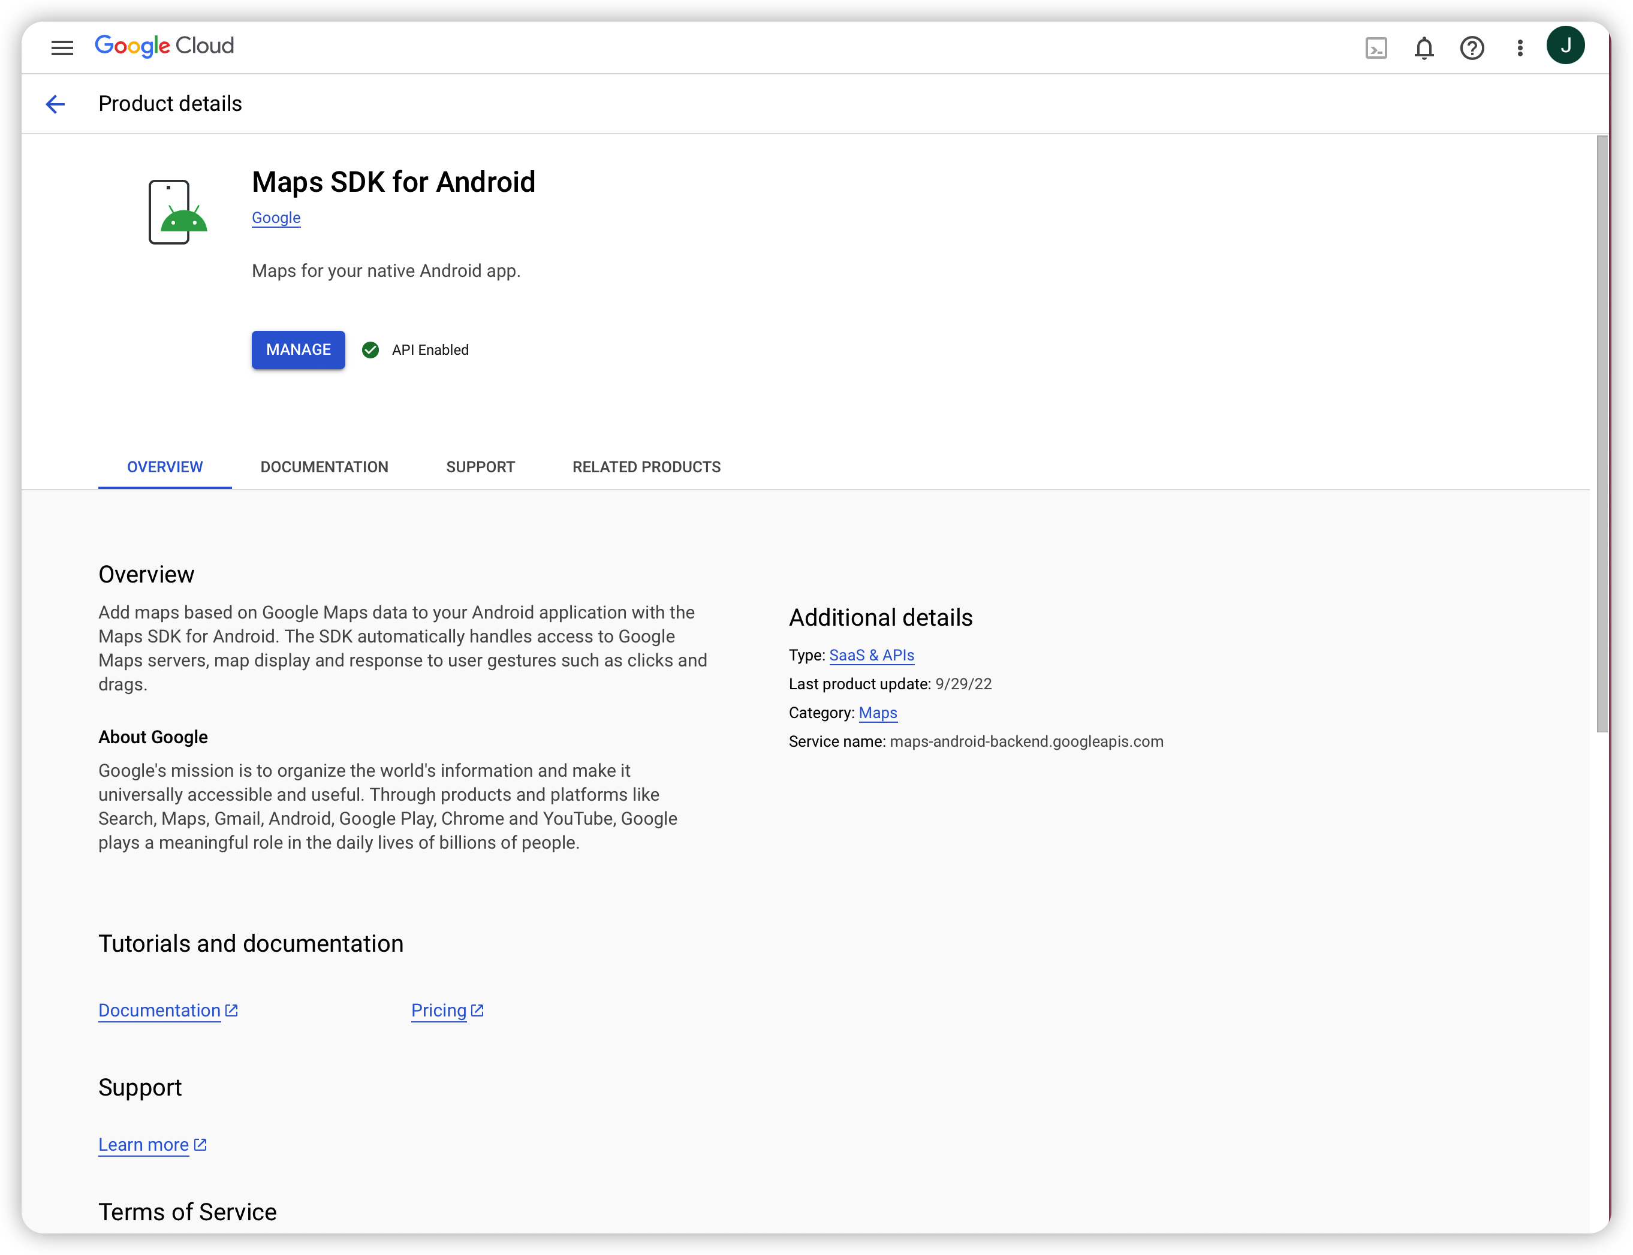
Task: Click the vertical page scrollbar
Action: 1602,433
